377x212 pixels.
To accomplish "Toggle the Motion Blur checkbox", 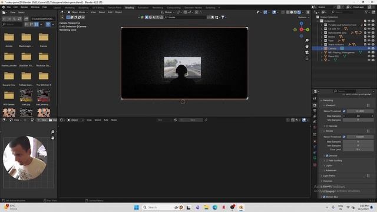I will (324, 197).
